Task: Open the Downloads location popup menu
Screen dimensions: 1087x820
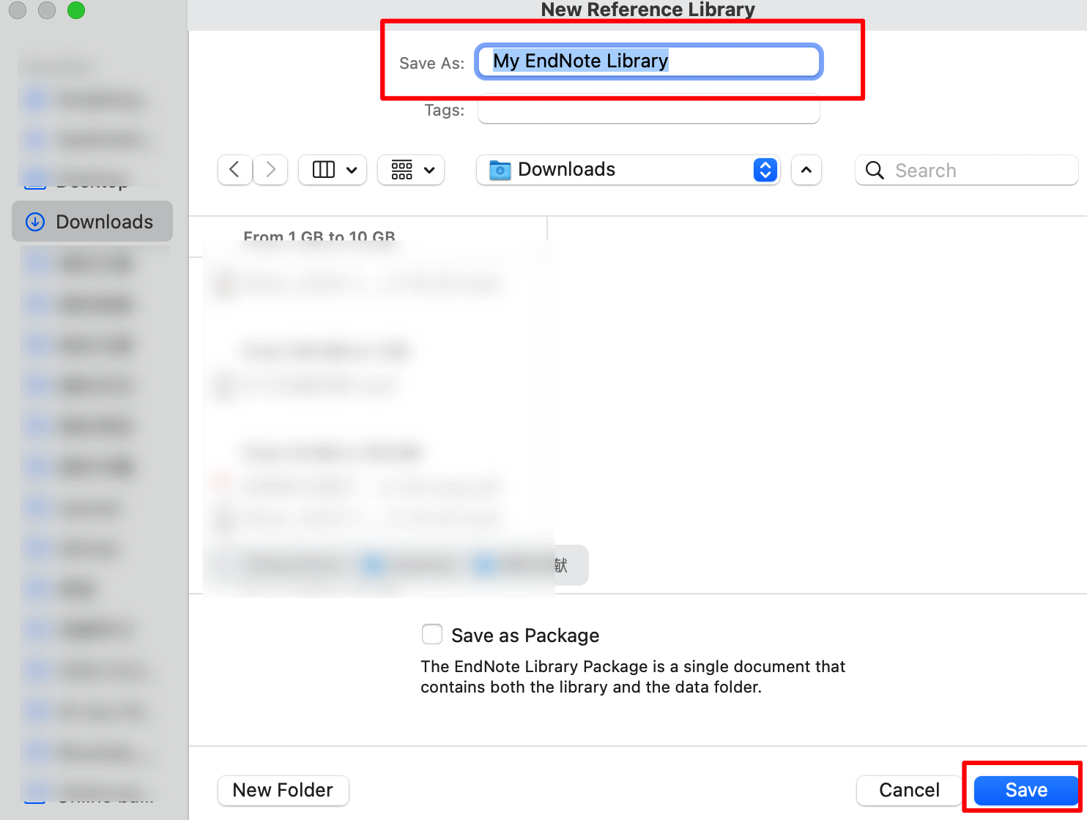Action: (x=628, y=170)
